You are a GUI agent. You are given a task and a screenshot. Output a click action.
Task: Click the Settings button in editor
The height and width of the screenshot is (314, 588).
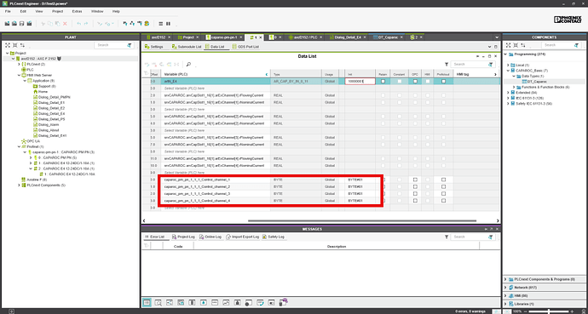point(153,47)
